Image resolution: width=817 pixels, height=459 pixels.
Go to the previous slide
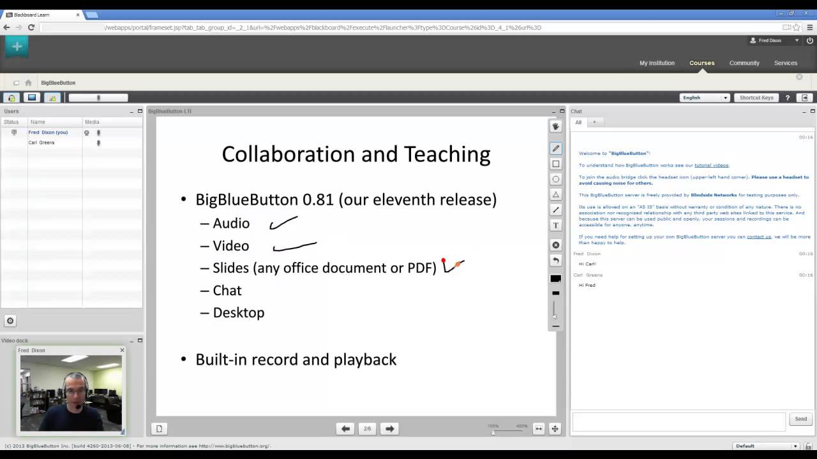coord(345,429)
